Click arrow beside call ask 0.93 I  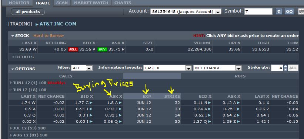coord(120,109)
